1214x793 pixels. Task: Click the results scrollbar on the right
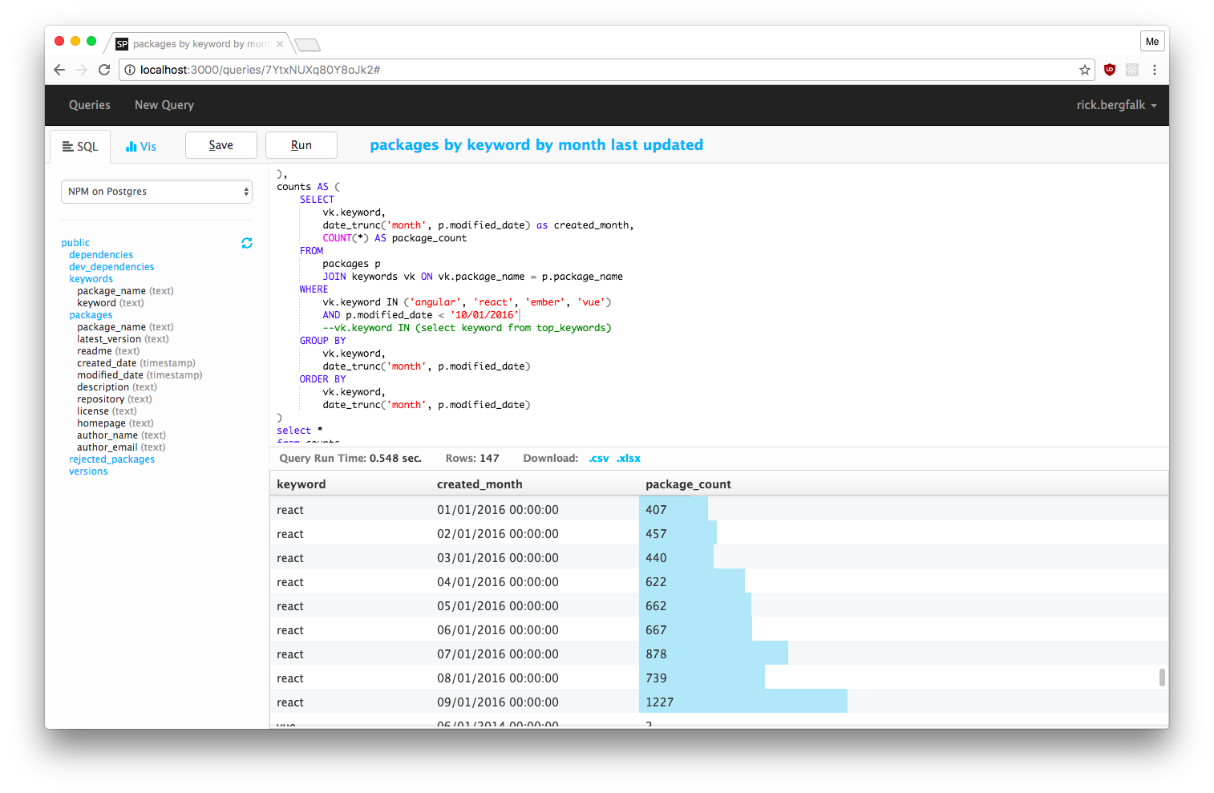click(1162, 678)
